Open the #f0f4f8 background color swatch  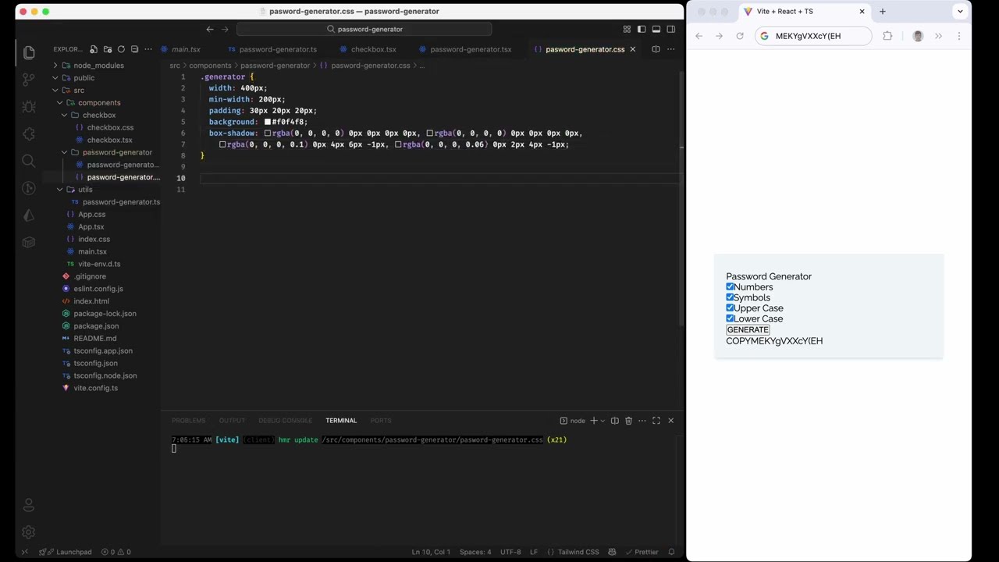268,122
